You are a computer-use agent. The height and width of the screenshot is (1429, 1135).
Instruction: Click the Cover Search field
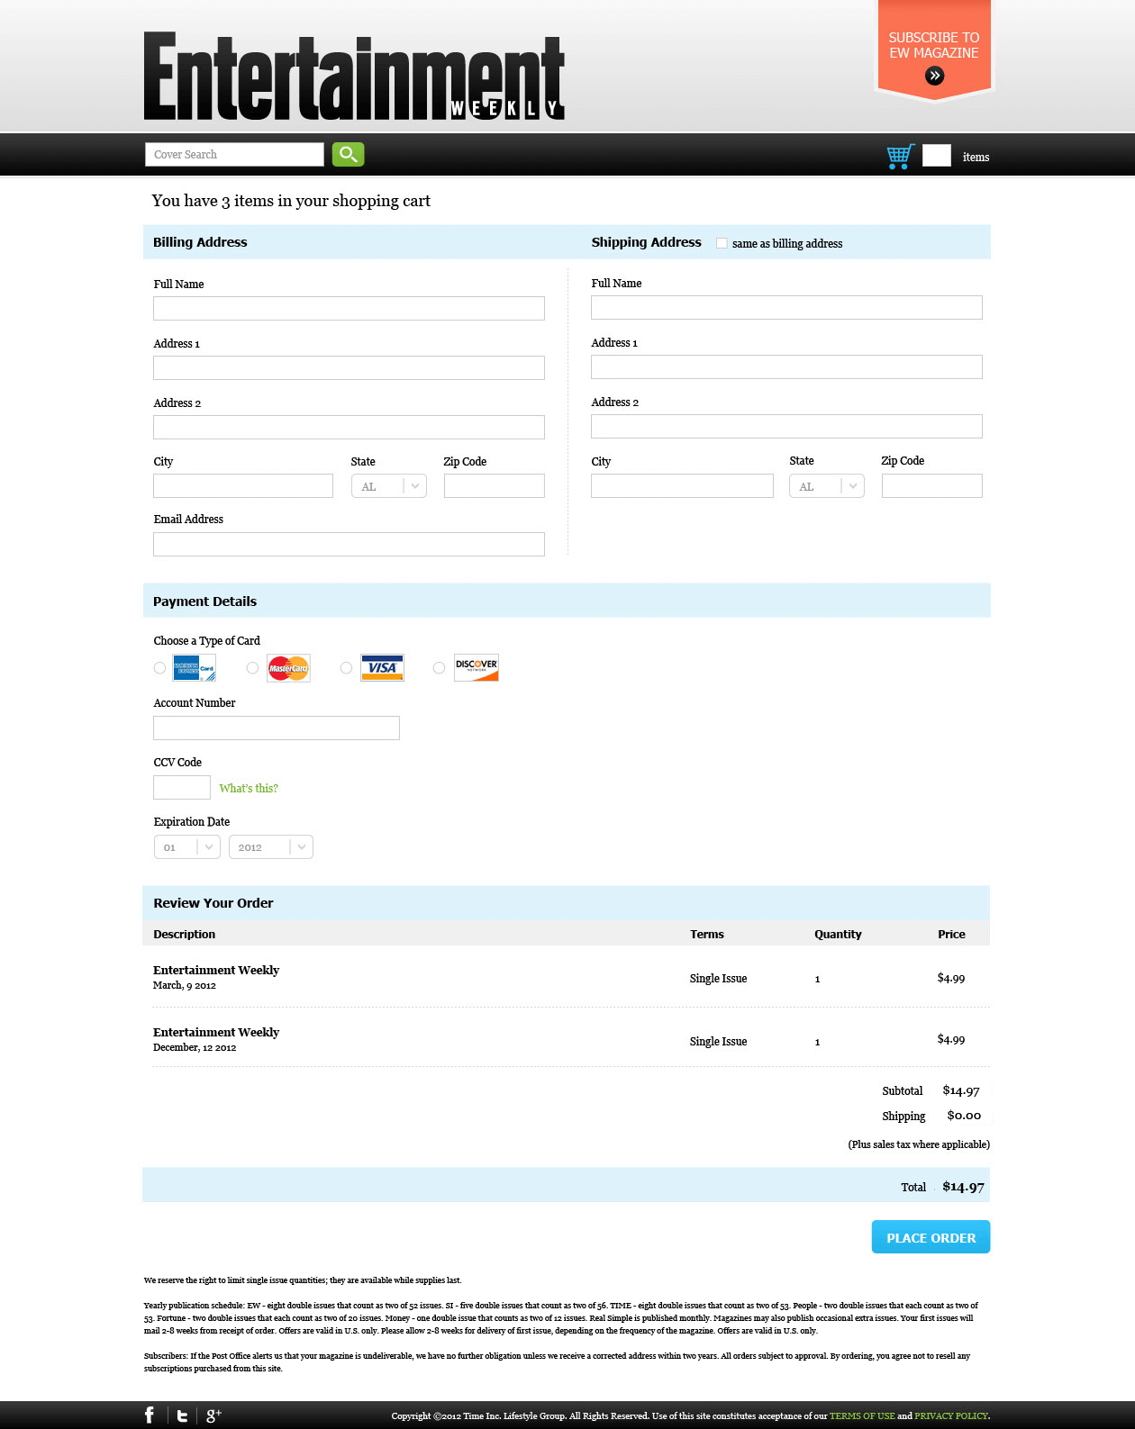point(234,154)
